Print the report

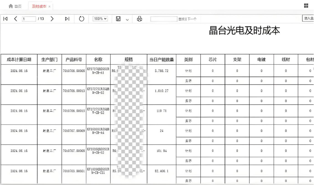pyautogui.click(x=139, y=19)
